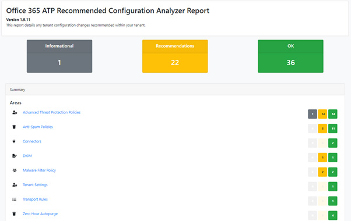Viewport: 351px width, 221px height.
Task: Click yellow 5 badge in Anti-Spam Policies row
Action: pyautogui.click(x=322, y=129)
